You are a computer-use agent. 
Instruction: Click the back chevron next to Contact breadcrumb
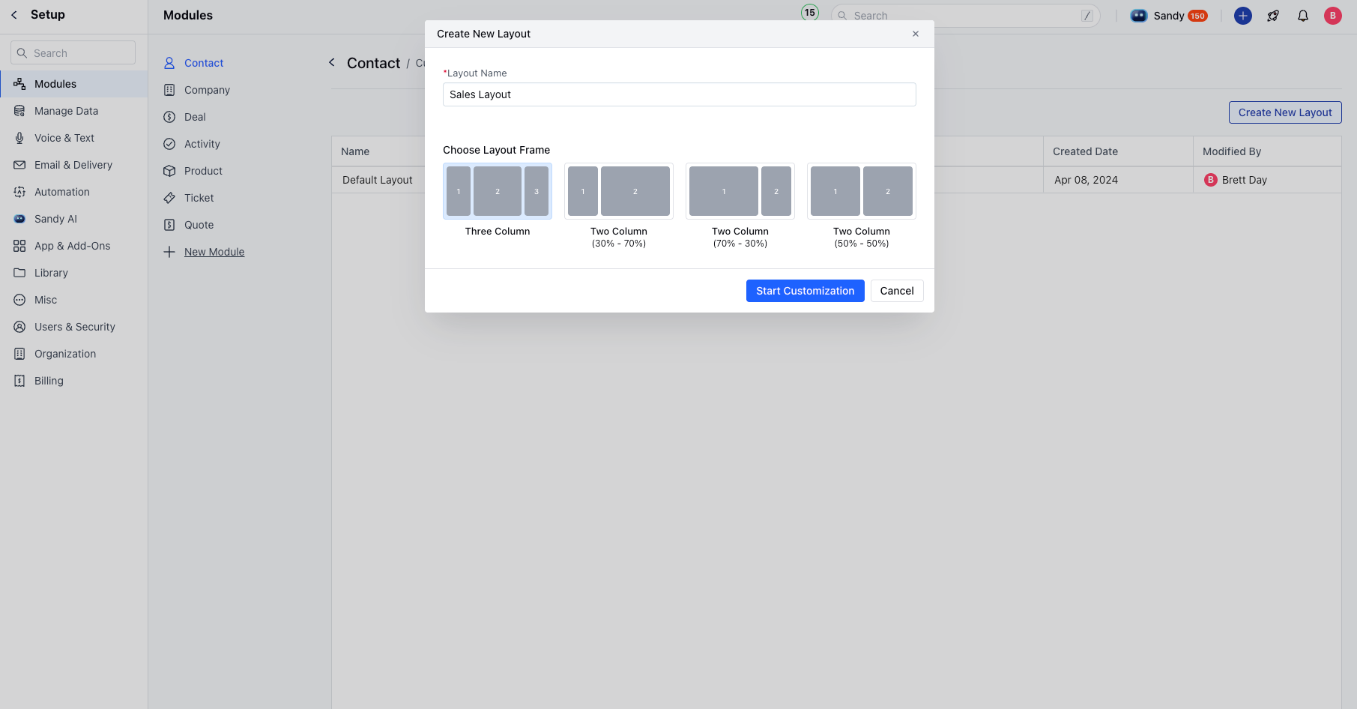(x=331, y=62)
